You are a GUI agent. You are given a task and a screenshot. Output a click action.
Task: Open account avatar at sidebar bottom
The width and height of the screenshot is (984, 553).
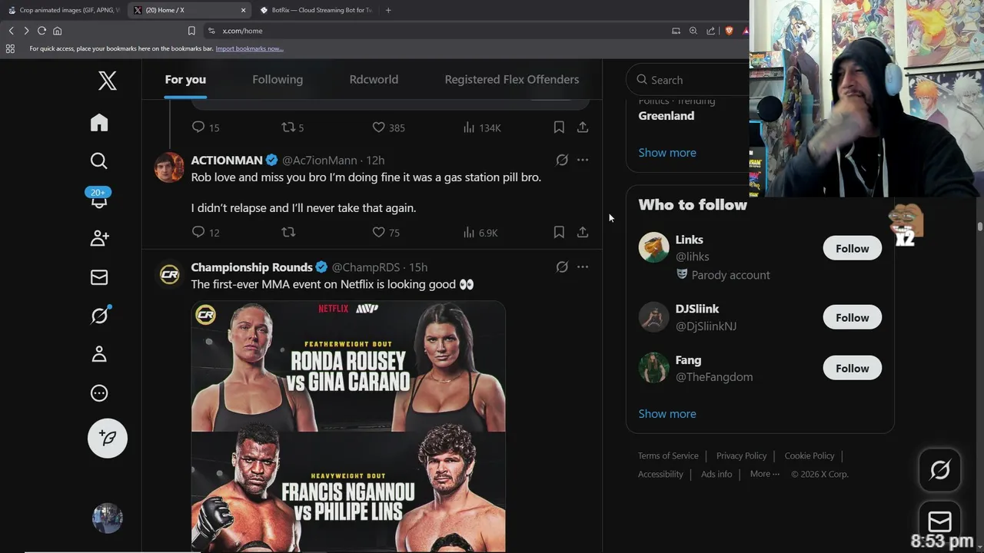click(x=108, y=518)
